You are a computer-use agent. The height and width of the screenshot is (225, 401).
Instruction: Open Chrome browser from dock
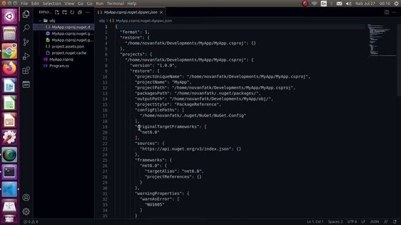click(9, 51)
